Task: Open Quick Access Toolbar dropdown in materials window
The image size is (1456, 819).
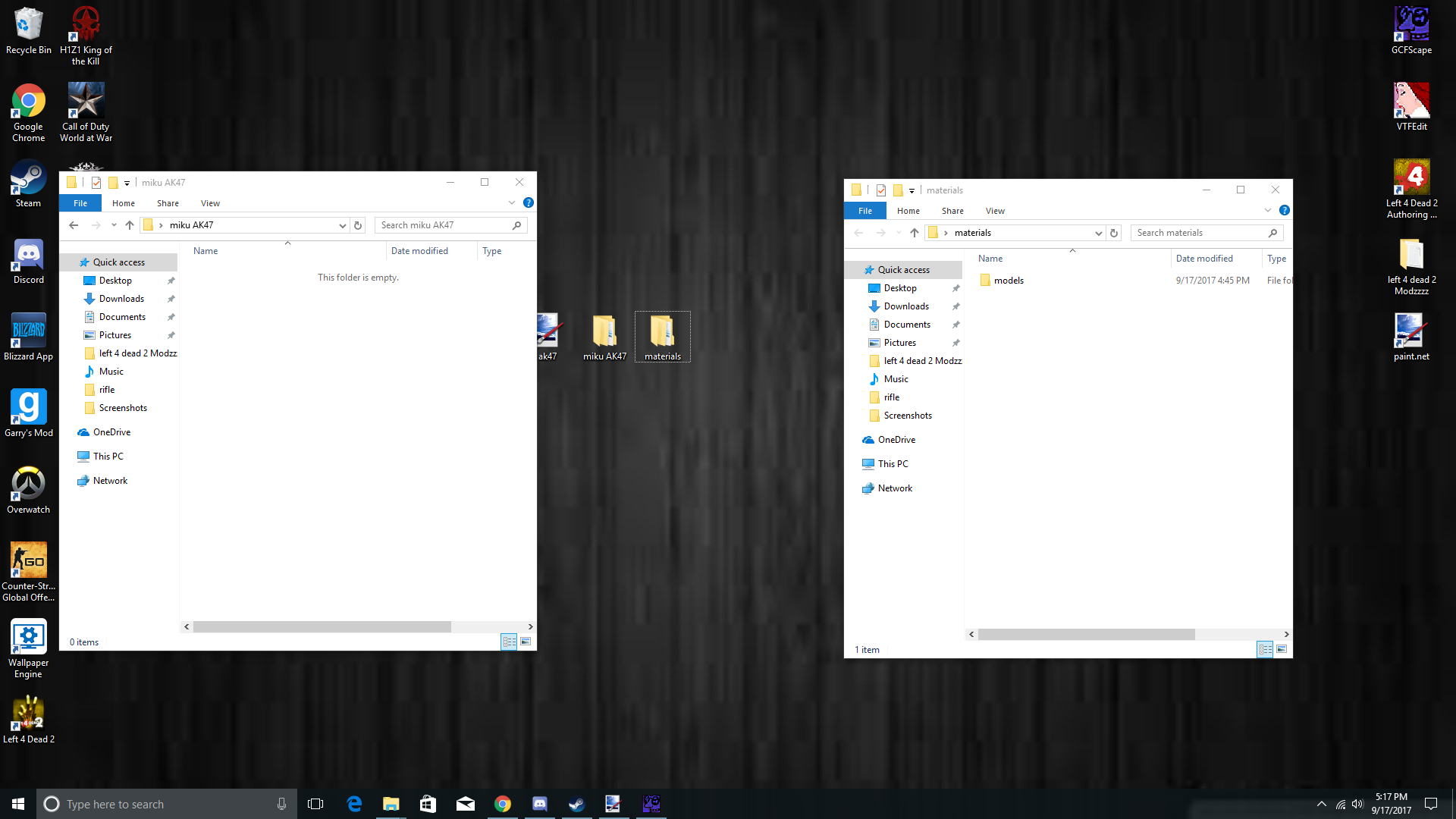Action: 912,190
